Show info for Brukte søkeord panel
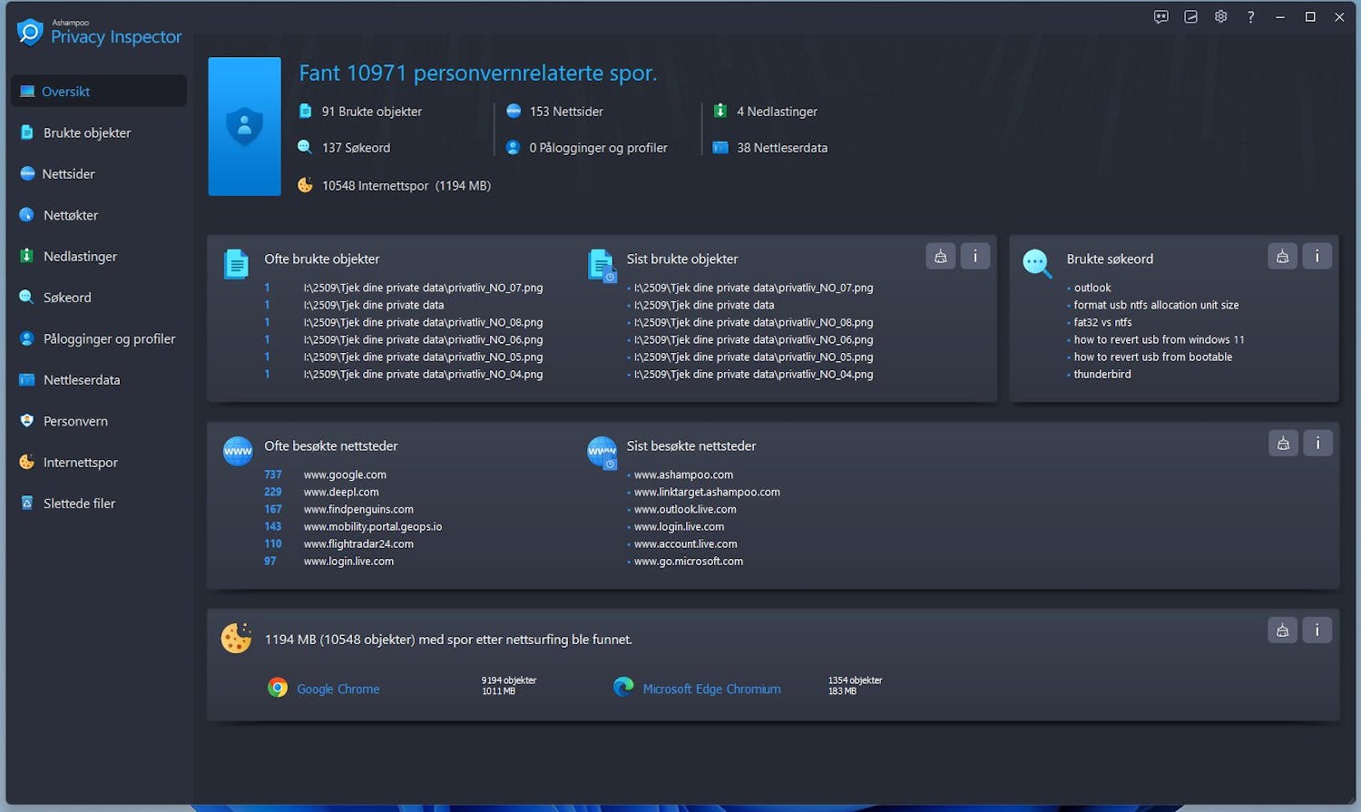This screenshot has width=1361, height=812. click(x=1317, y=257)
